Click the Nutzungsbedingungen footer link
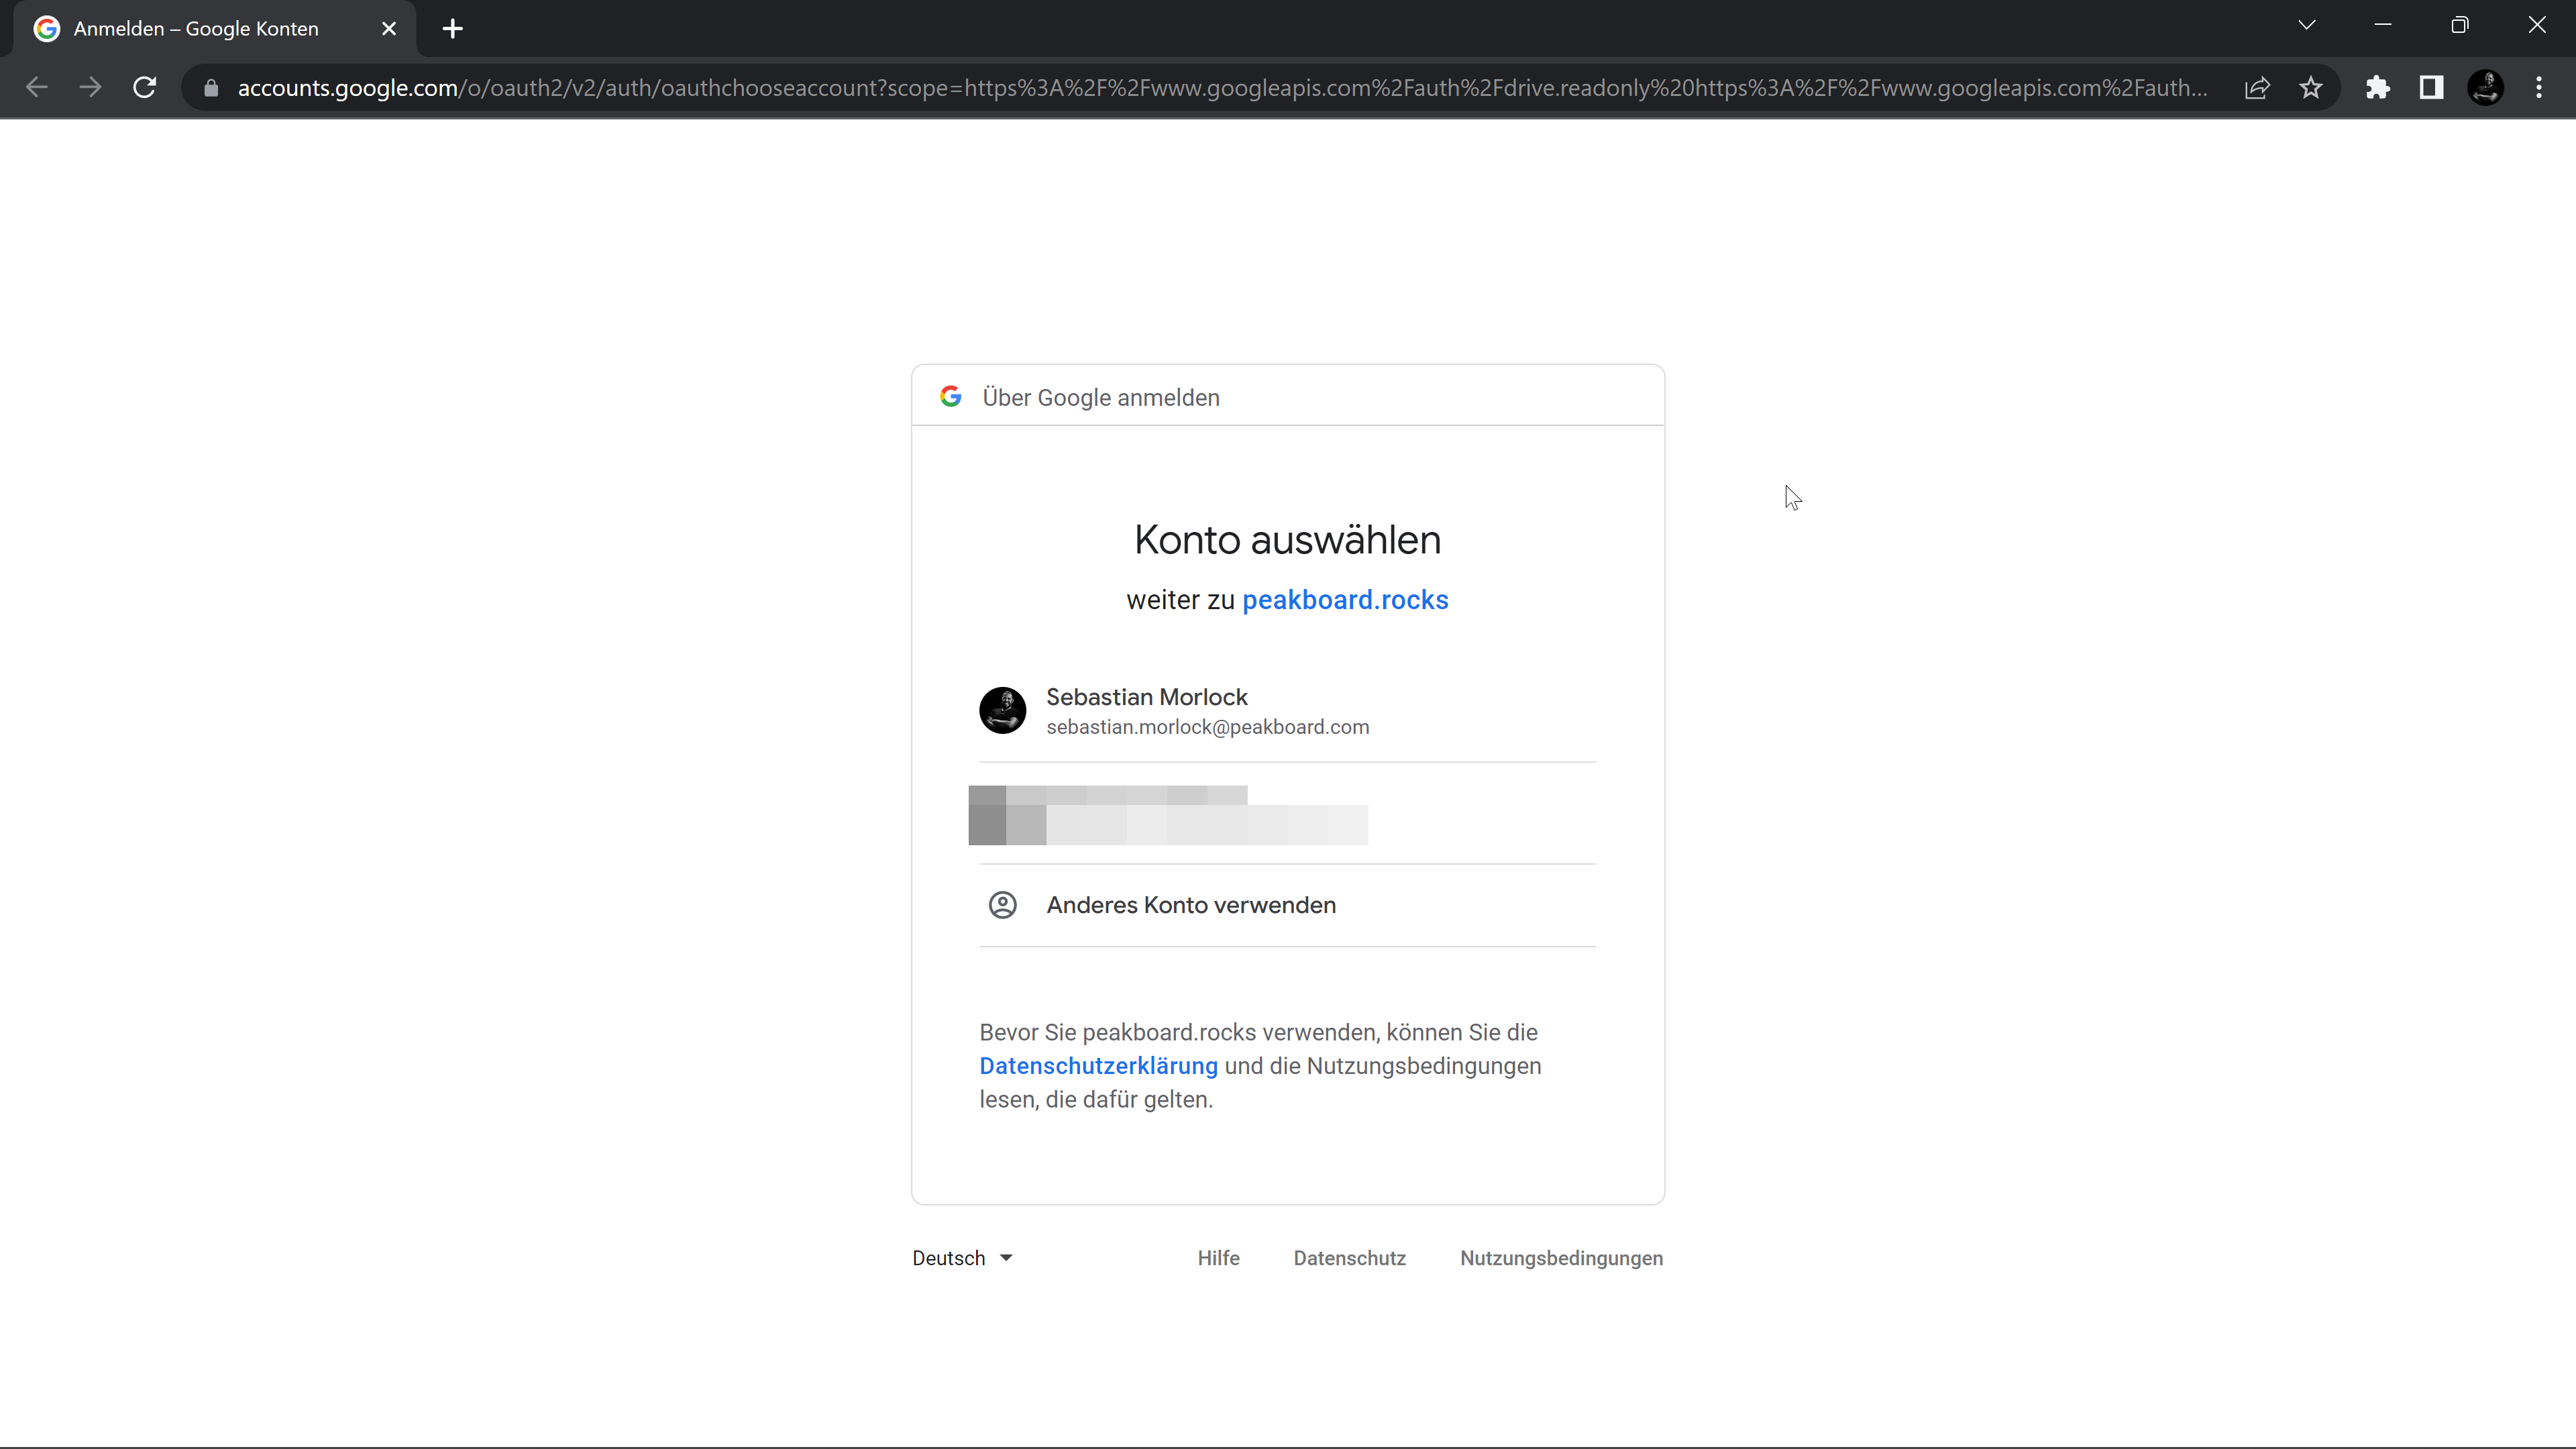This screenshot has height=1449, width=2576. [x=1561, y=1258]
